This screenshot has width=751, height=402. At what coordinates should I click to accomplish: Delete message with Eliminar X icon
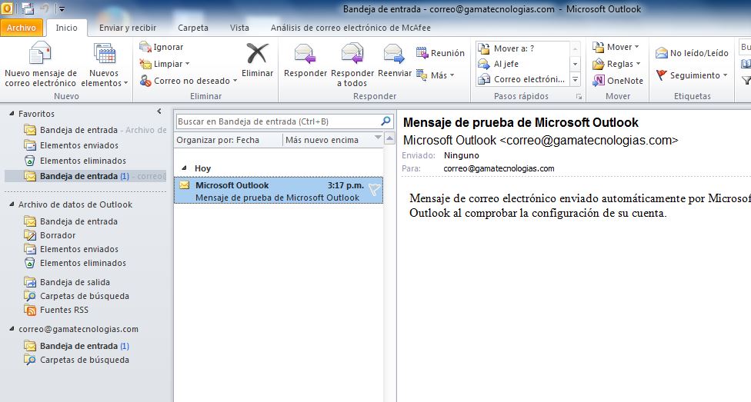257,53
